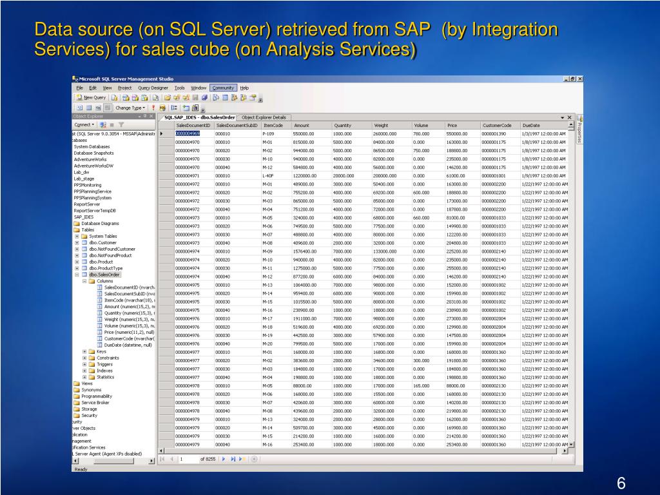The height and width of the screenshot is (495, 660).
Task: Click Object Explorer horizontal scrollbar right arrow
Action: click(151, 461)
